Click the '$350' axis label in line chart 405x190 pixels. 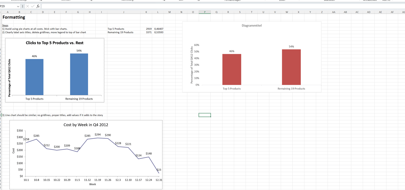(20, 131)
